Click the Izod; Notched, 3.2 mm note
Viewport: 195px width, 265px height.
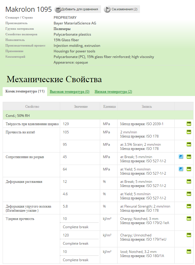[138, 252]
